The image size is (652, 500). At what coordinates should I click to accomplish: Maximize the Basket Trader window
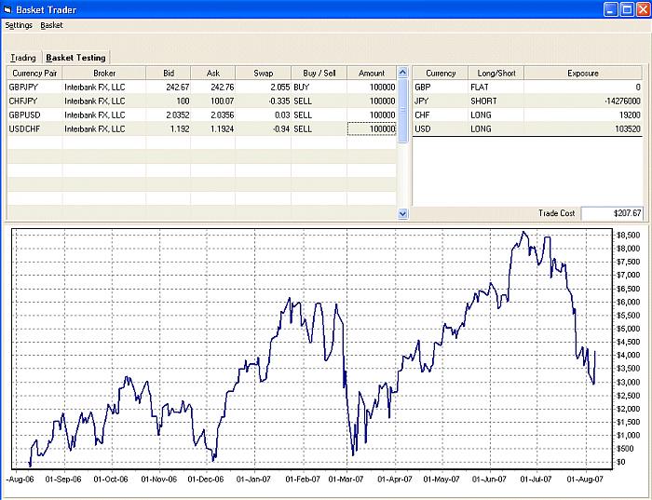pos(627,9)
